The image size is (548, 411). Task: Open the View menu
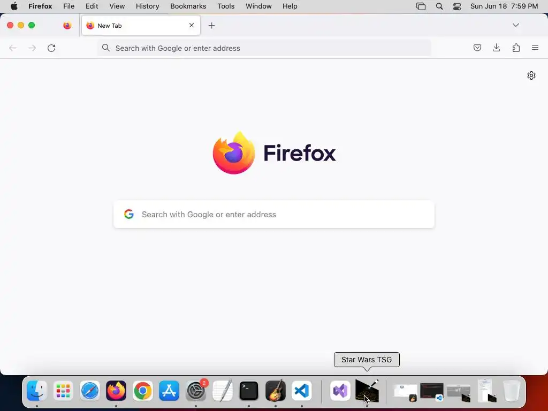[x=117, y=6]
